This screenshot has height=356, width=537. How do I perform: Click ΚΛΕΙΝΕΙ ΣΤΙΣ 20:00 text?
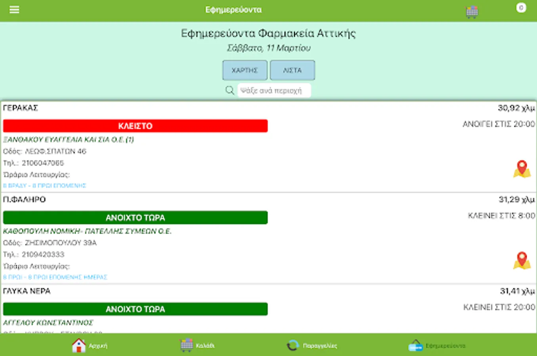pyautogui.click(x=499, y=307)
